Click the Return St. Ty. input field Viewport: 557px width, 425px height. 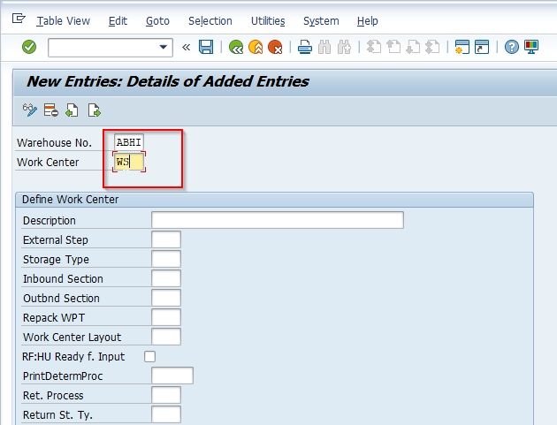point(166,414)
